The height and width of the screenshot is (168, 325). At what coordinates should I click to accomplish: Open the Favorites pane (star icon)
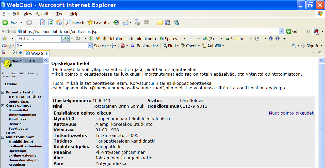pyautogui.click(x=99, y=22)
